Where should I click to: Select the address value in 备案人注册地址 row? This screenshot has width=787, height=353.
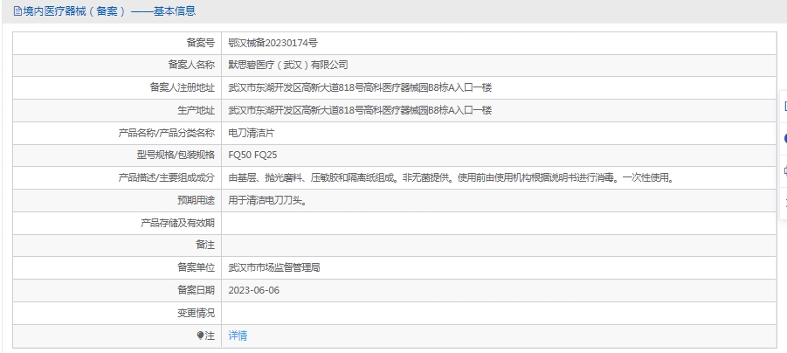360,88
